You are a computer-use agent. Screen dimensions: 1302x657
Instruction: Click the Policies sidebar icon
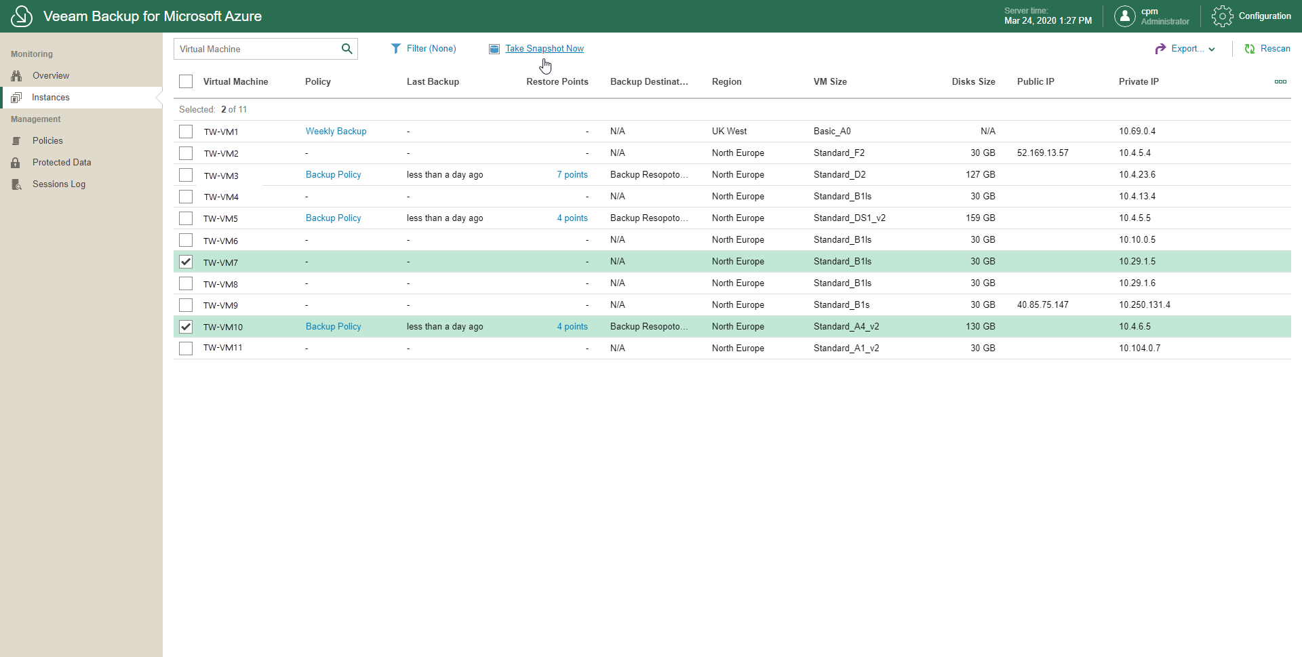(16, 141)
